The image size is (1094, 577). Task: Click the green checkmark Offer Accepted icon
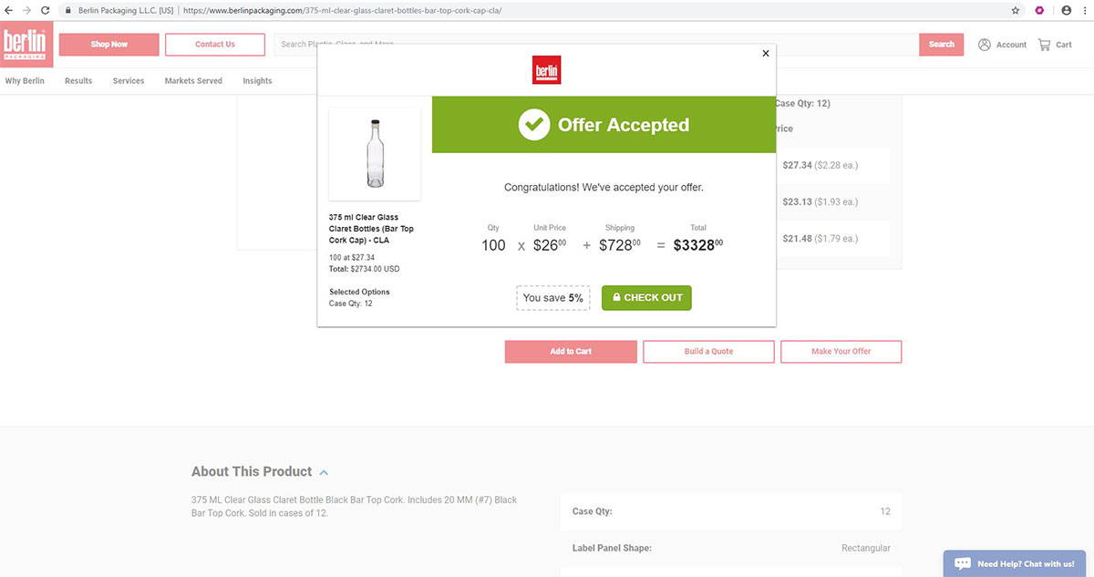pos(534,125)
